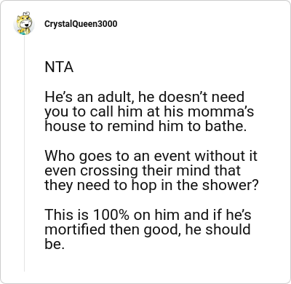The width and height of the screenshot is (291, 284).
Task: Click the line "you to call him at"
Action: [149, 111]
